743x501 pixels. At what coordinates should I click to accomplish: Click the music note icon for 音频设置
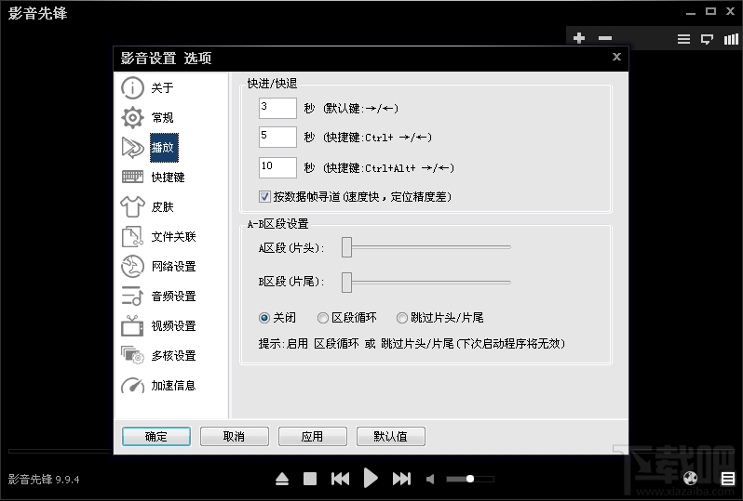[x=132, y=297]
